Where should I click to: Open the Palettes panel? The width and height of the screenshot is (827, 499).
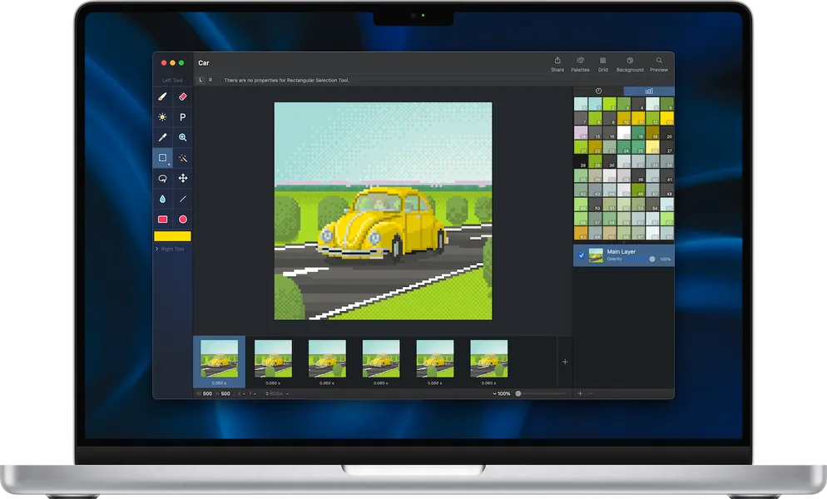pyautogui.click(x=580, y=64)
